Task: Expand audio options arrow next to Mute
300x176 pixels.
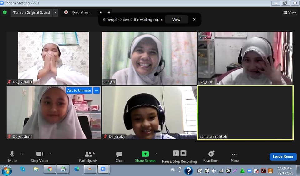Action: click(x=22, y=154)
